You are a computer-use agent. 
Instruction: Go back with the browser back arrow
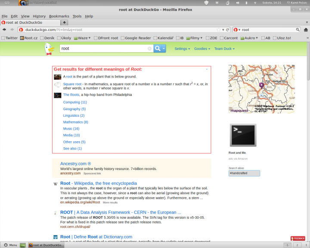[x=4, y=30]
